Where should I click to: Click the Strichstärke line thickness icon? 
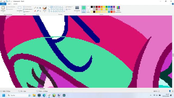click(x=77, y=8)
